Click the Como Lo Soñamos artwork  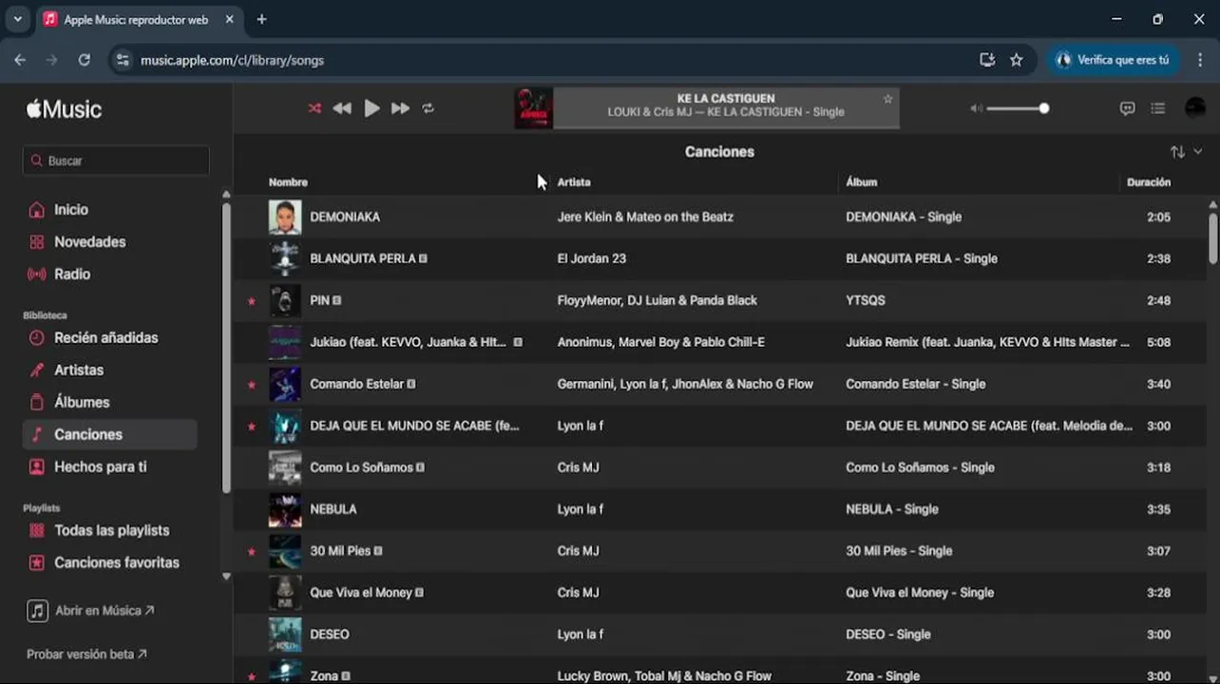coord(285,467)
